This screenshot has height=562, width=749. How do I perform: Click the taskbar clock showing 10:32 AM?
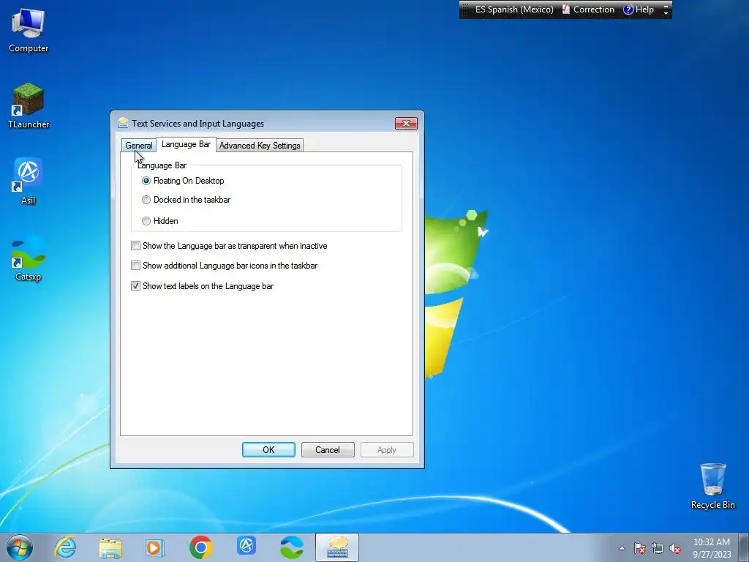711,548
